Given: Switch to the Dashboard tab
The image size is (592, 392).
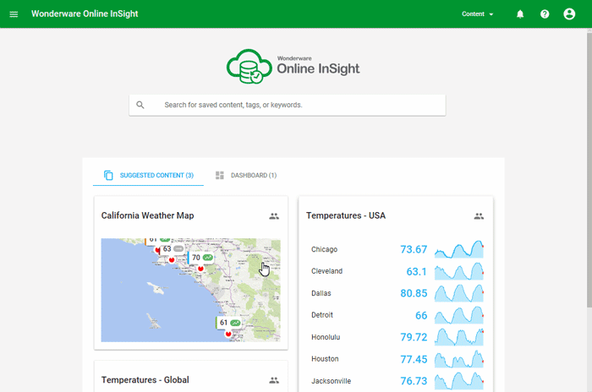Looking at the screenshot, I should pyautogui.click(x=246, y=176).
